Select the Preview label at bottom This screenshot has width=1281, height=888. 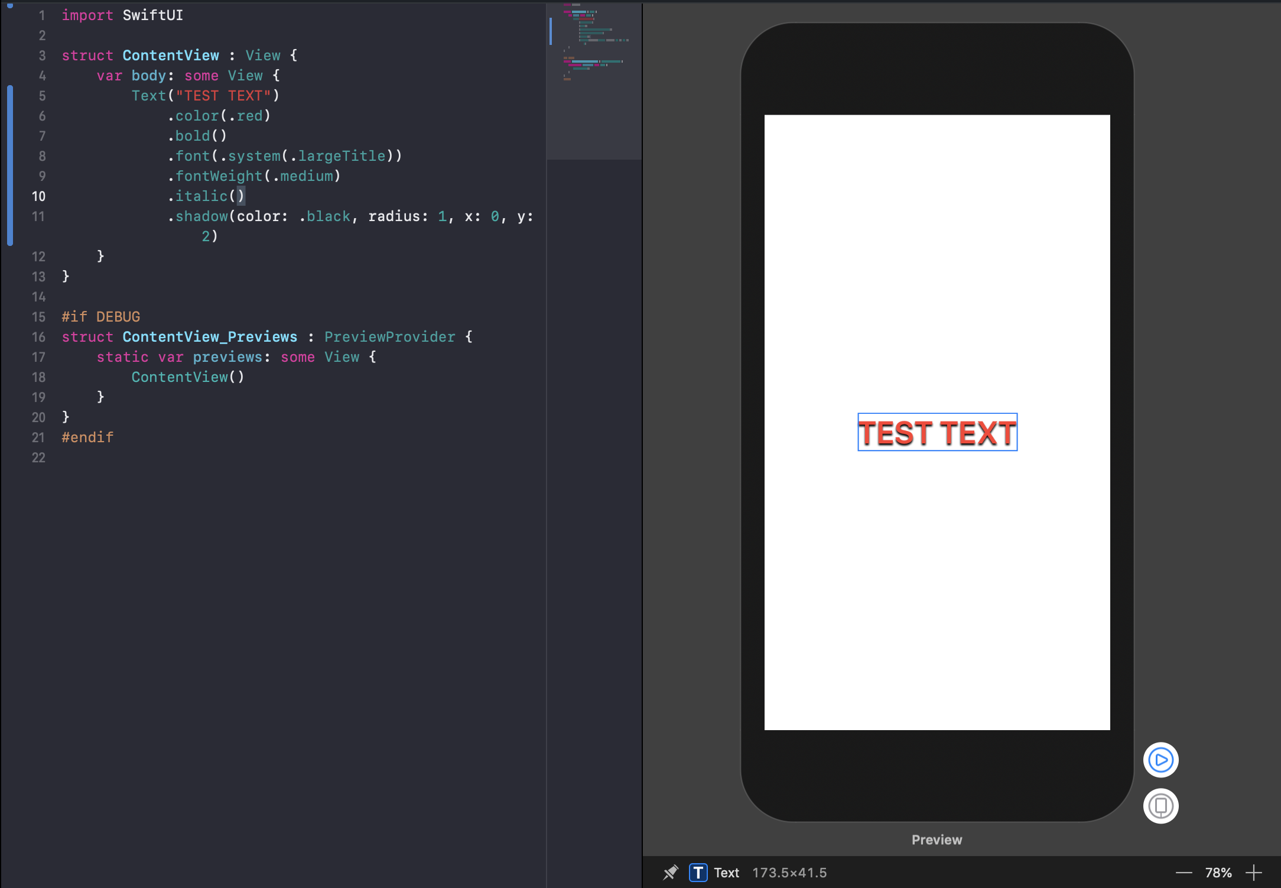coord(937,838)
